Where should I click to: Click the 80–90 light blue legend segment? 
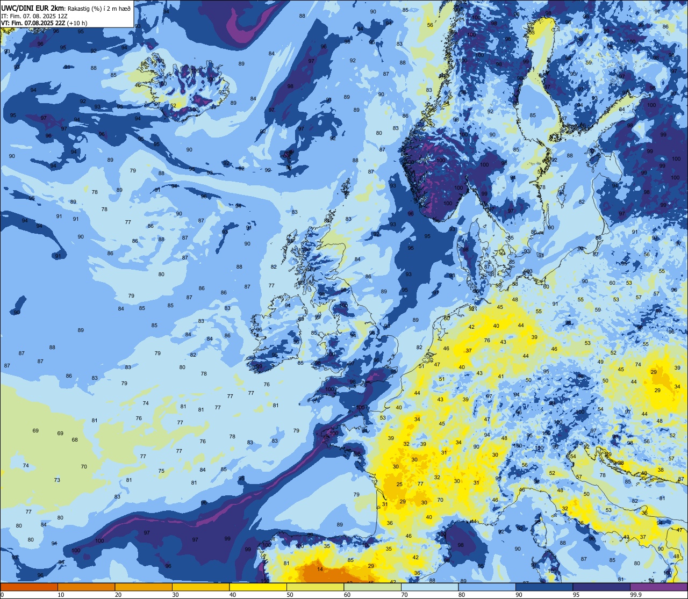[487, 587]
